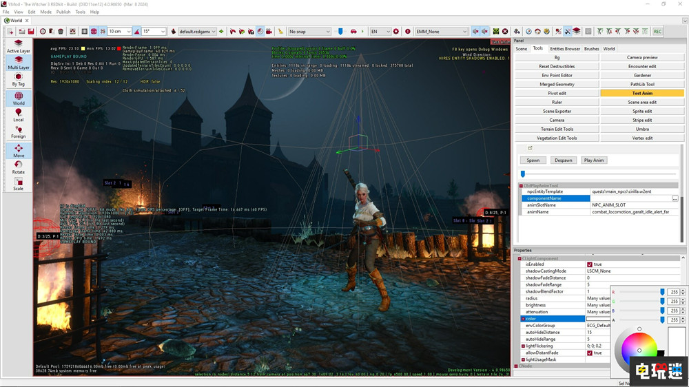This screenshot has width=689, height=387.
Task: Toggle the second muted speaker sound icon
Action: [484, 32]
